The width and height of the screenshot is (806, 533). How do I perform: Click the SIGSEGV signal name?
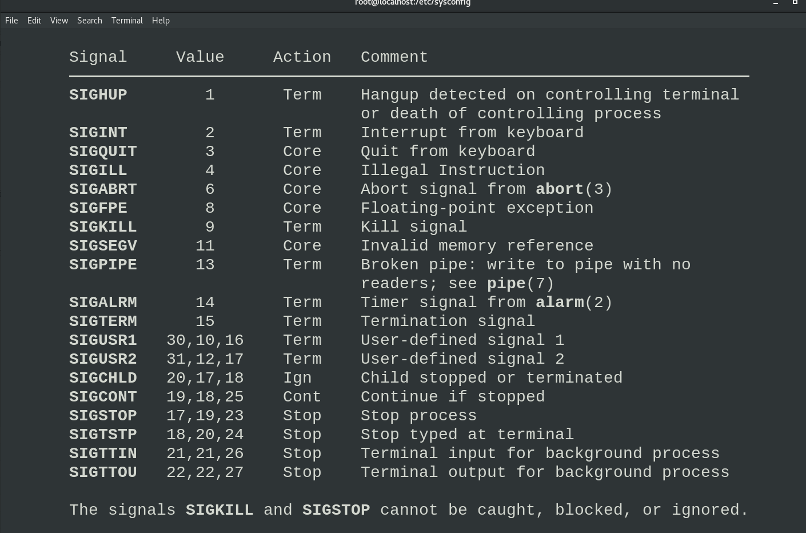pos(103,246)
